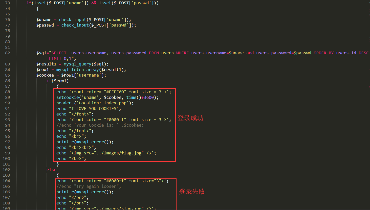This screenshot has height=210, width=370.
Task: Click line number 106 in the gutter
Action: pos(6,192)
